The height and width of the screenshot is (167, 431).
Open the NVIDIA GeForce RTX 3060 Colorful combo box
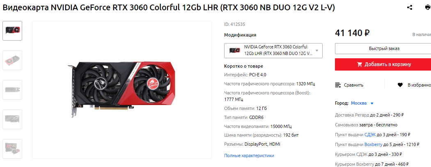pos(273,50)
